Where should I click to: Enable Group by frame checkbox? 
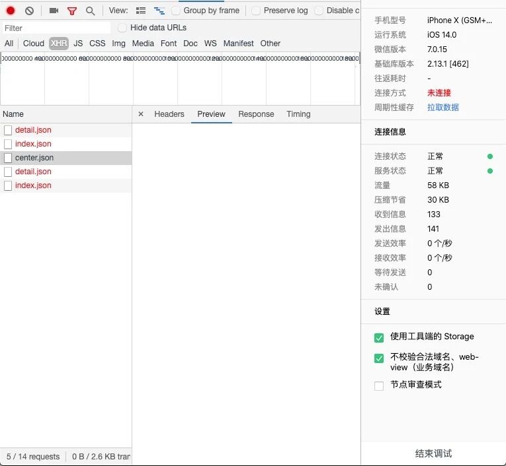tap(176, 11)
